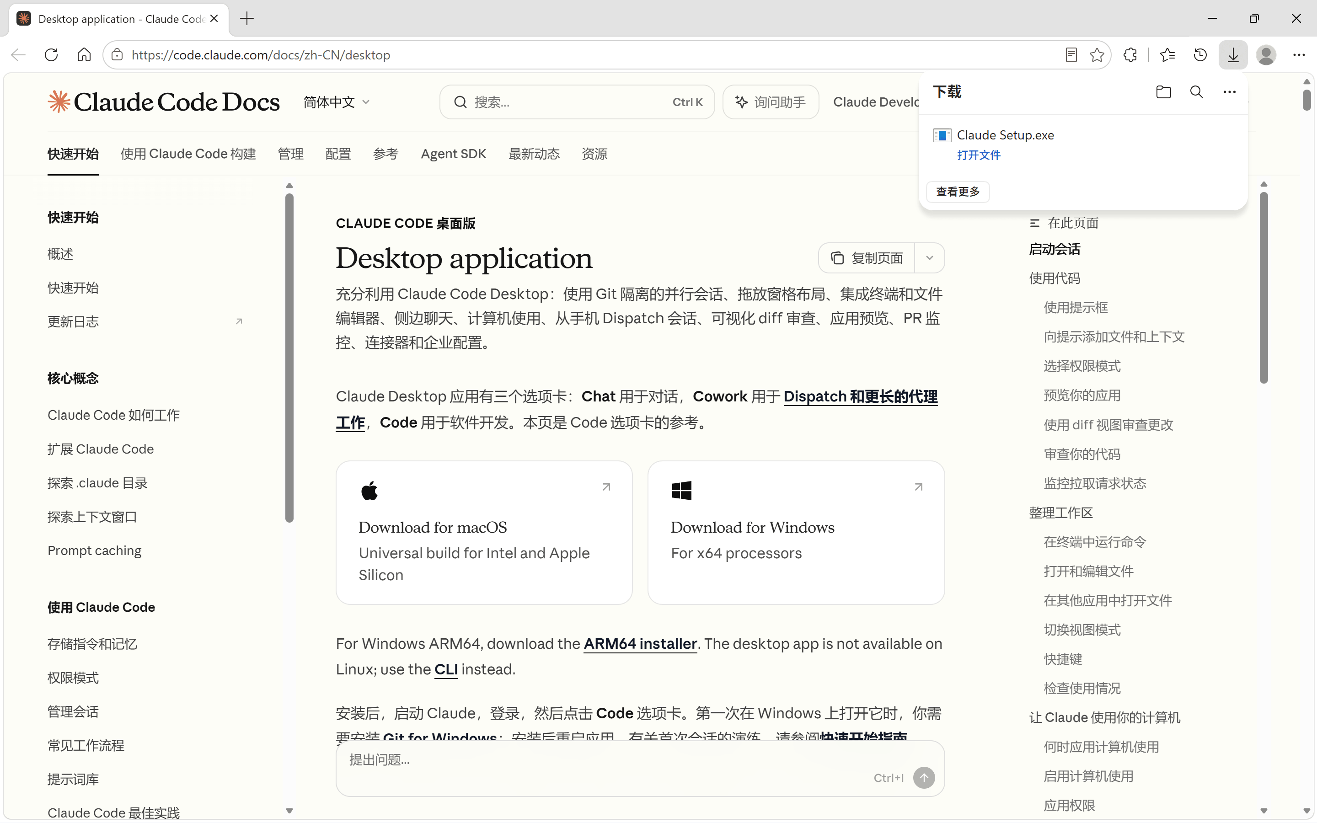Click the Download for macOS card

(x=484, y=532)
